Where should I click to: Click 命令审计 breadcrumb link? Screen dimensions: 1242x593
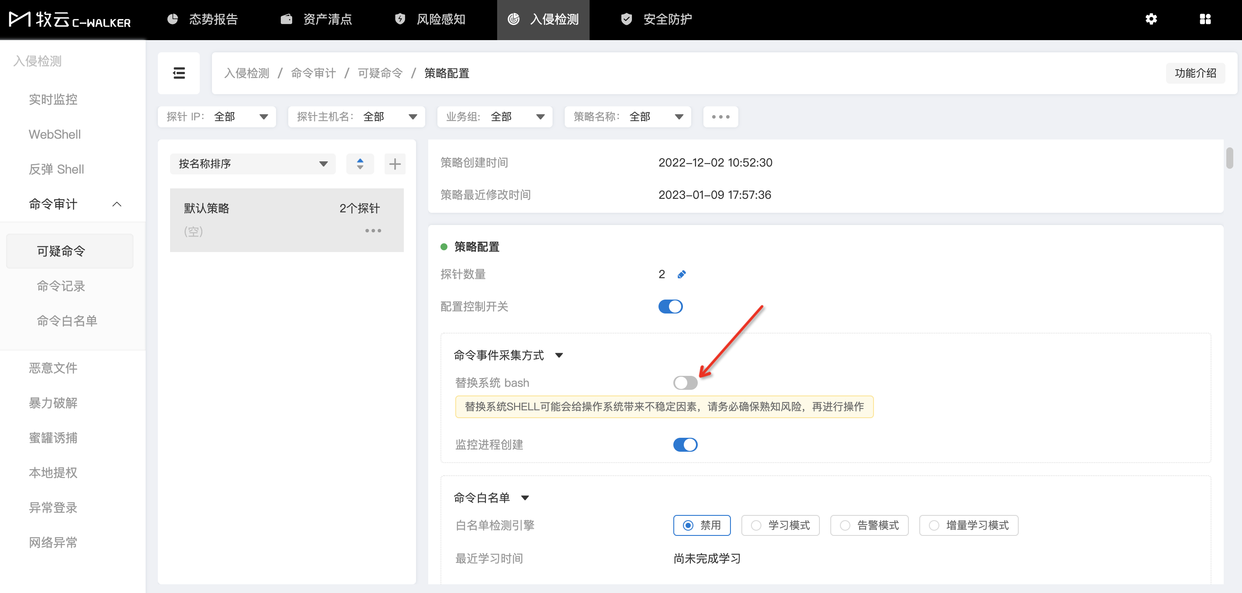tap(314, 73)
